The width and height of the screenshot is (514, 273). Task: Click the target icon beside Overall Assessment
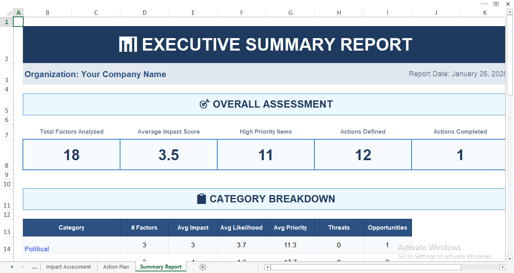click(x=204, y=104)
